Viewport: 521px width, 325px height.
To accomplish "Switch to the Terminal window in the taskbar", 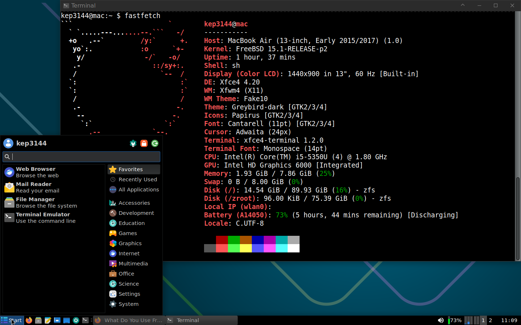I will 202,320.
